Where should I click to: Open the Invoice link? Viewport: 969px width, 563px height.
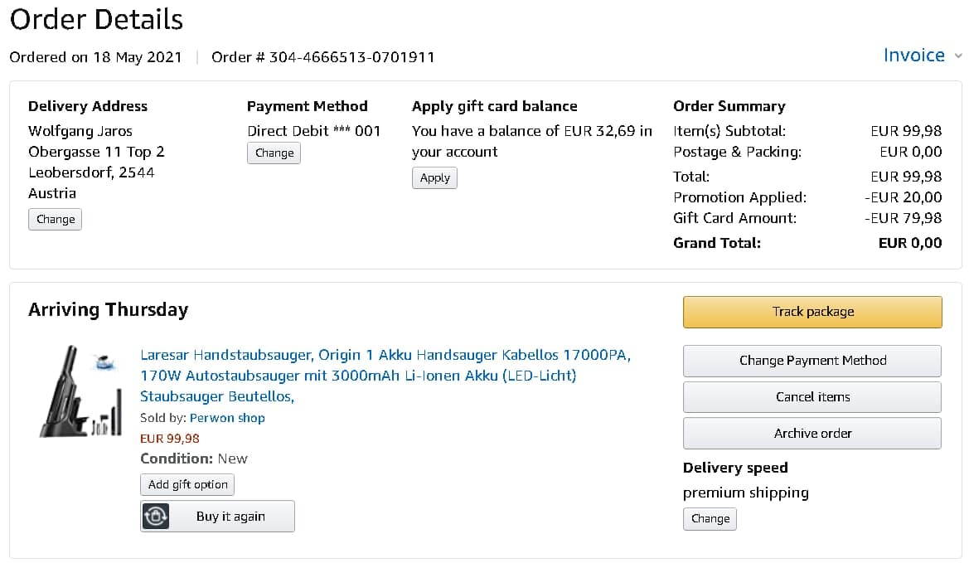pyautogui.click(x=913, y=56)
